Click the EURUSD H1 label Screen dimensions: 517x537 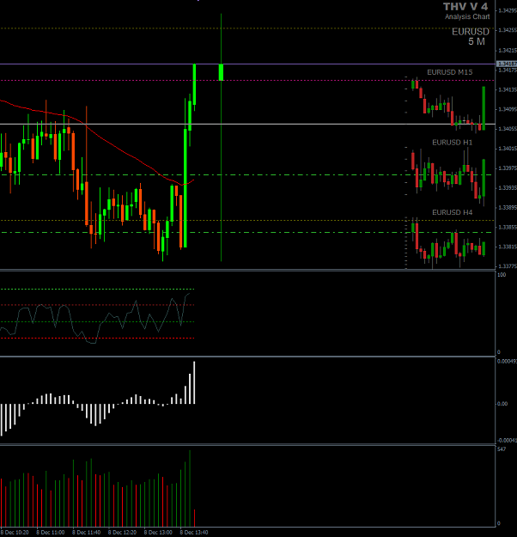pyautogui.click(x=452, y=143)
